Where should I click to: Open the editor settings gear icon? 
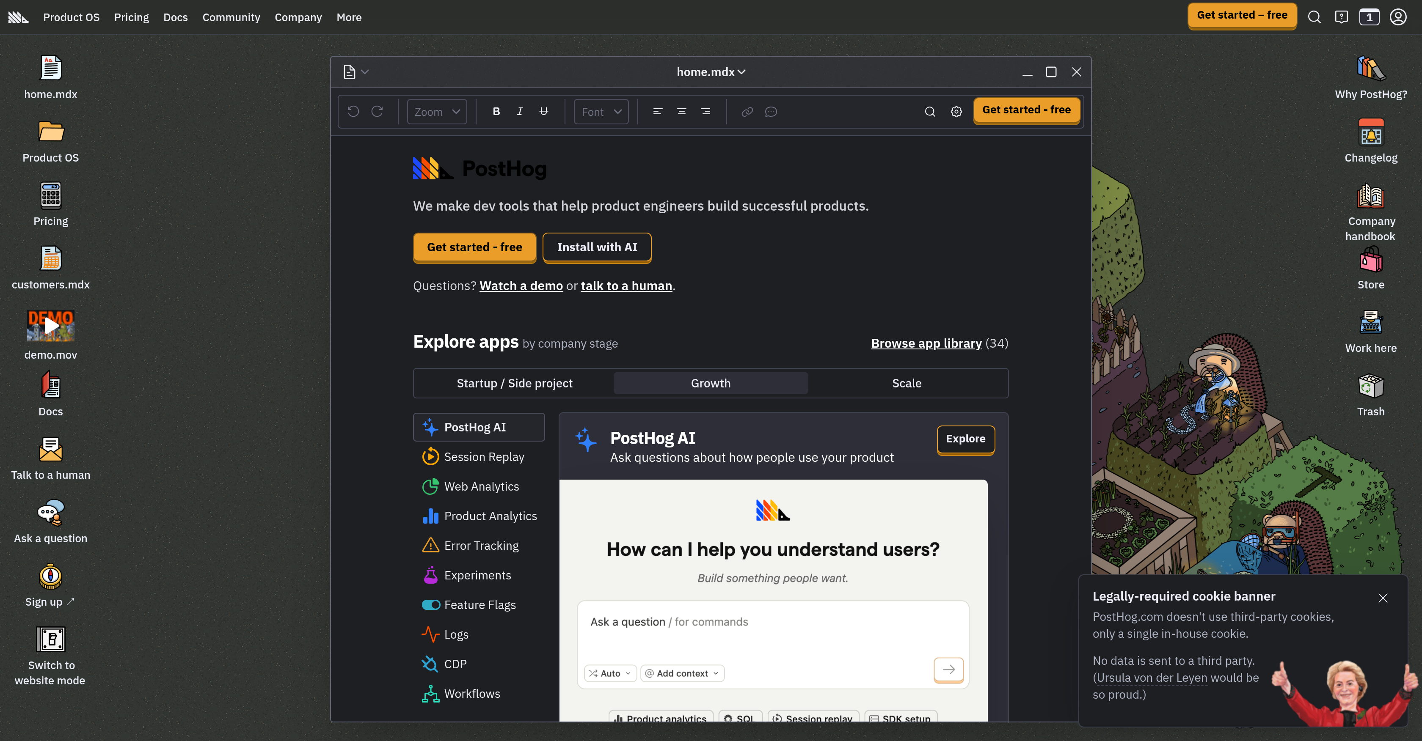956,112
